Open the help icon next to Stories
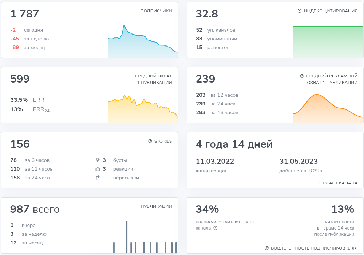Screen dimensions: 364x255 pos(150,141)
